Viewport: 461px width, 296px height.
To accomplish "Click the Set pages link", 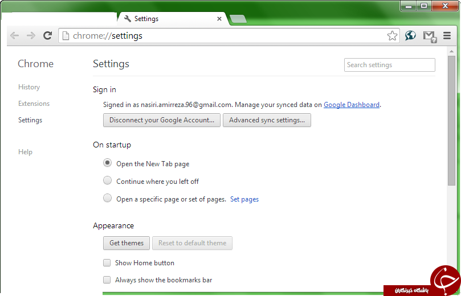I will (x=244, y=199).
